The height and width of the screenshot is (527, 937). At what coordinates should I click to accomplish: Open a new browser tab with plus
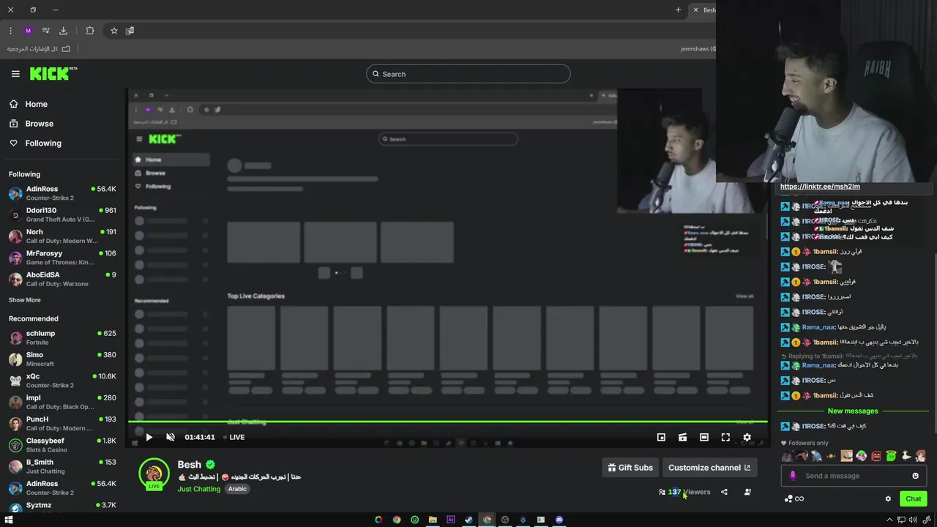678,10
